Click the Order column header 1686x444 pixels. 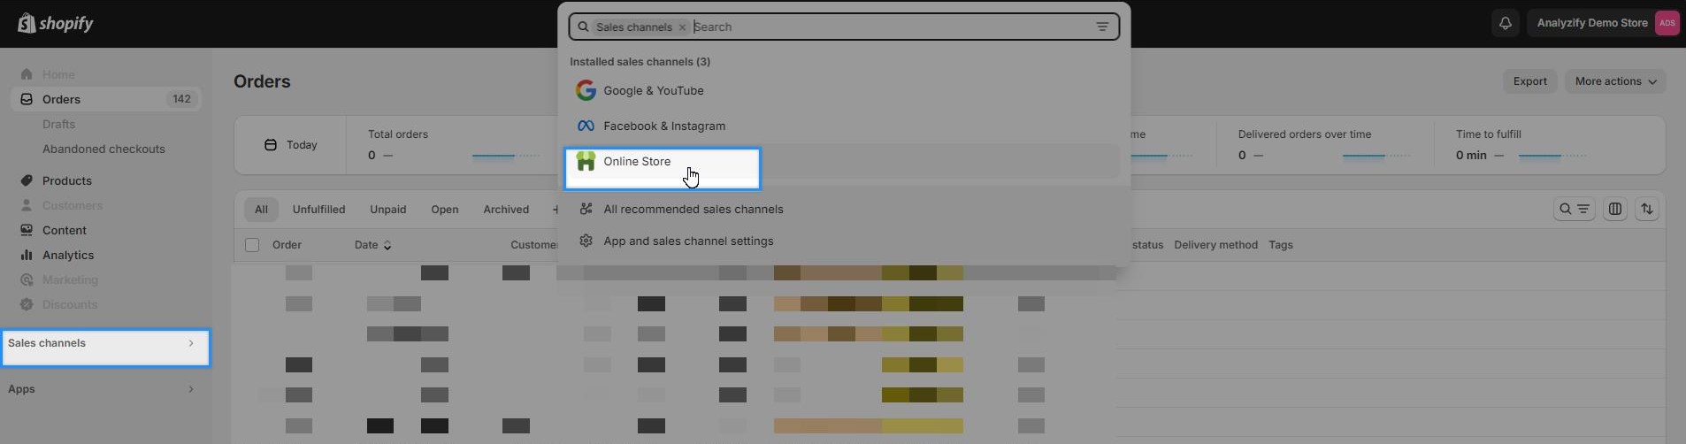coord(287,245)
